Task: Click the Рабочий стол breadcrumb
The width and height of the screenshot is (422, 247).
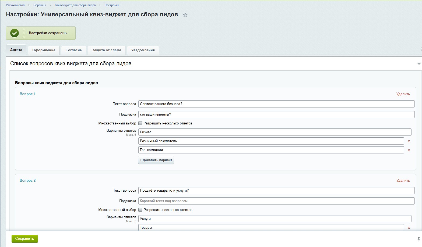Action: point(15,5)
